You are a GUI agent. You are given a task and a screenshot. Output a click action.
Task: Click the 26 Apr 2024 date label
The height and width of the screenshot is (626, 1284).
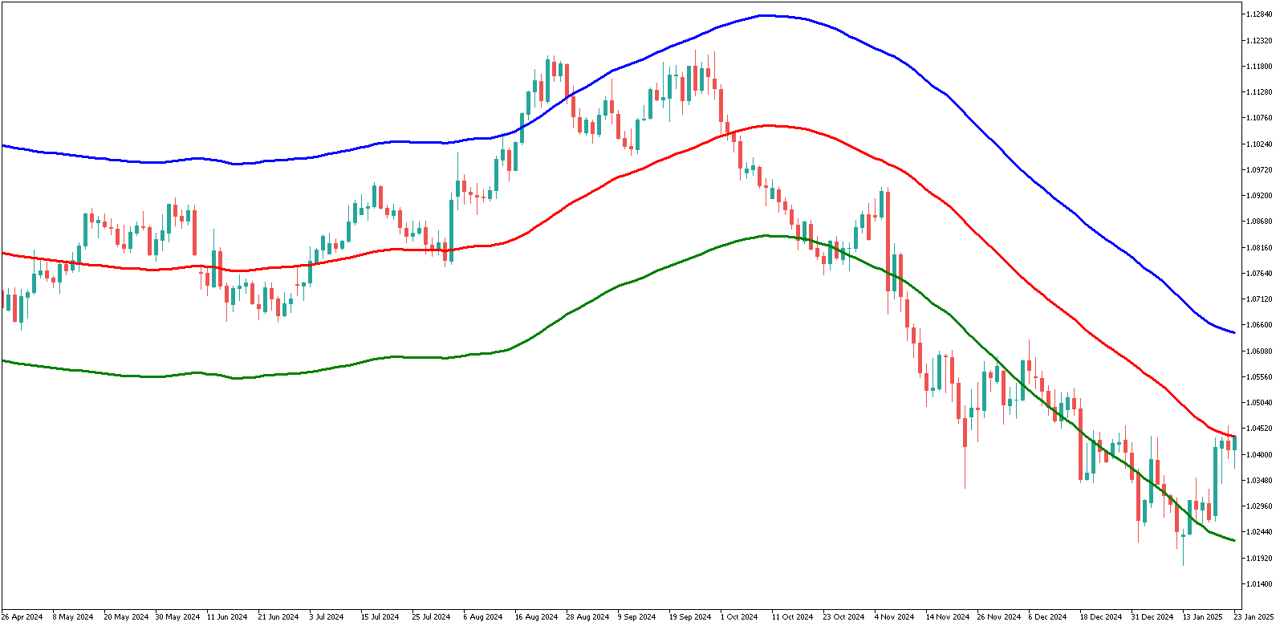22,617
